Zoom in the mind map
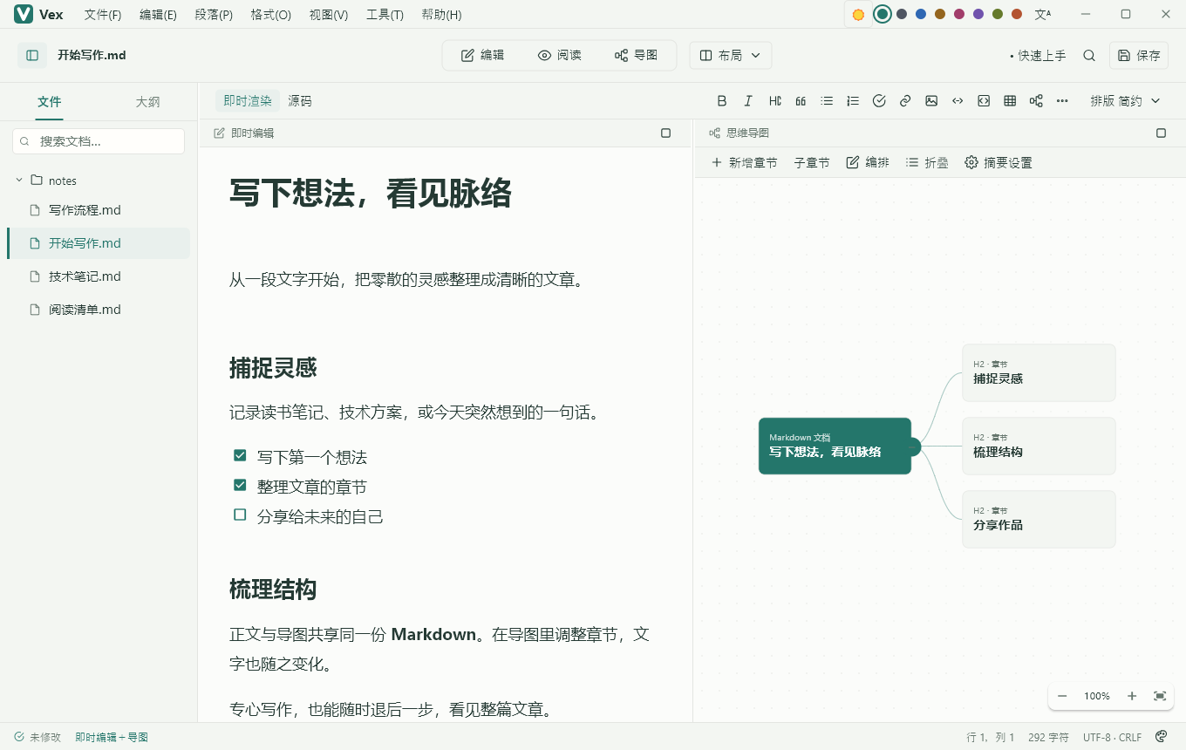 [1132, 696]
